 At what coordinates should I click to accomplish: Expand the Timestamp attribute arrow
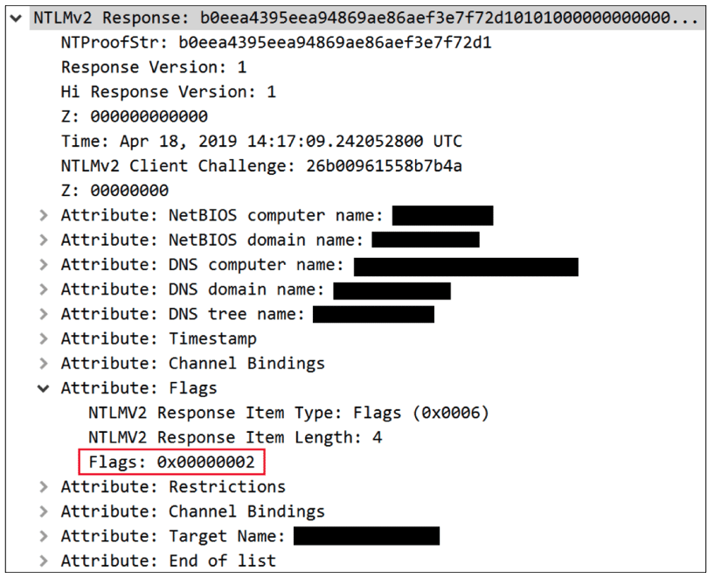[44, 338]
